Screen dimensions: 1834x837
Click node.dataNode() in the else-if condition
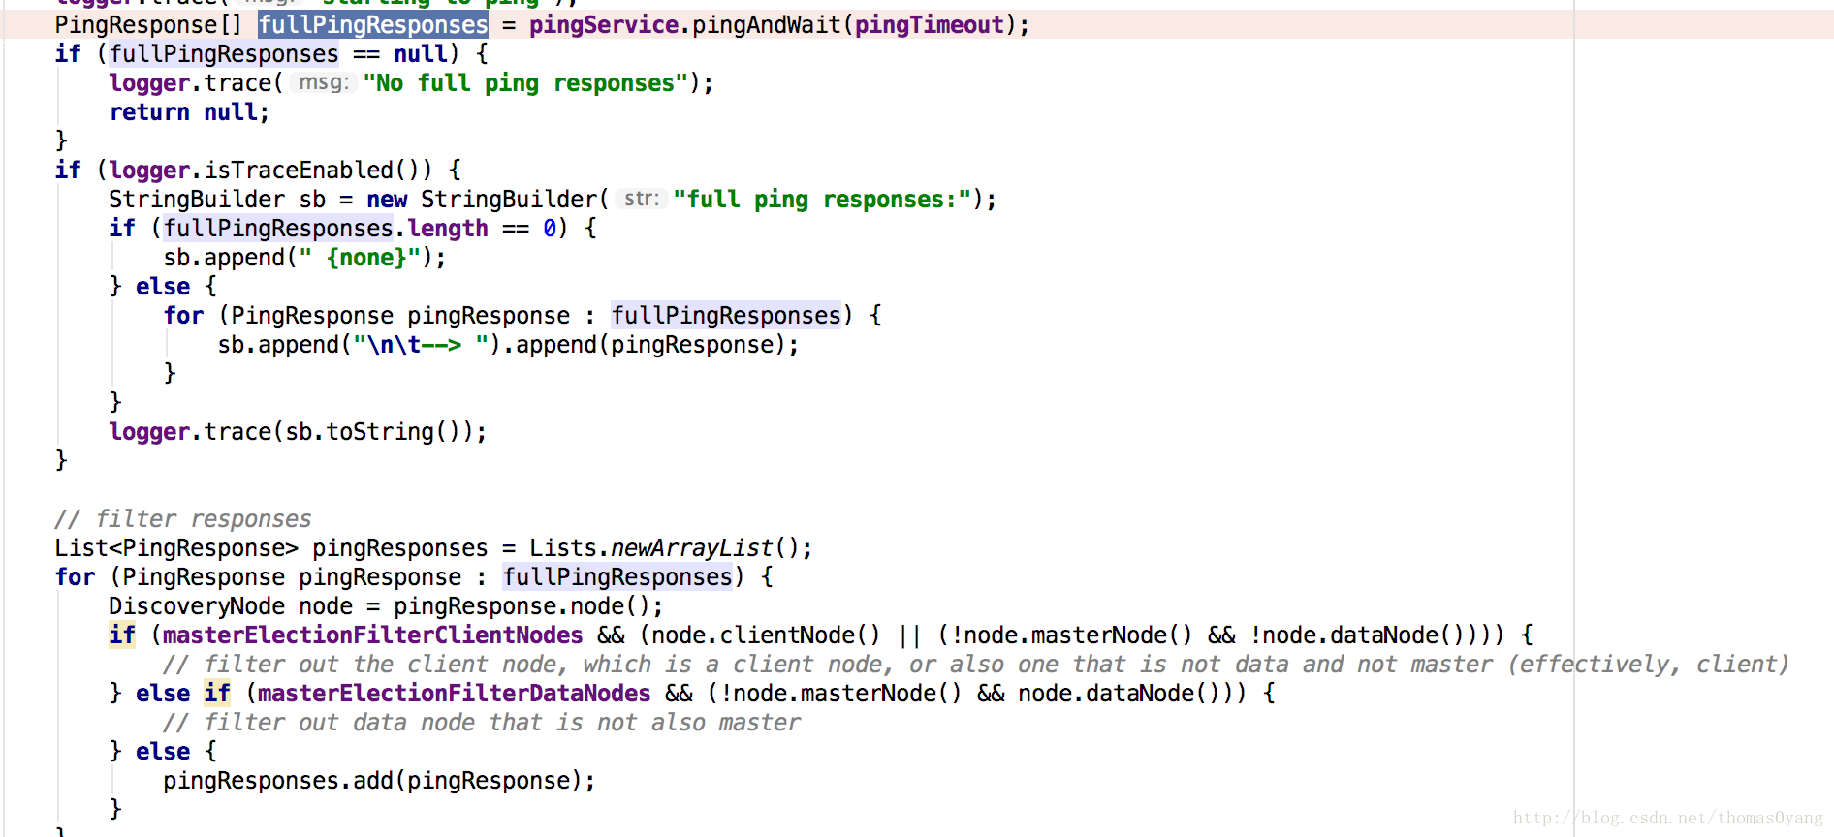(x=1124, y=694)
